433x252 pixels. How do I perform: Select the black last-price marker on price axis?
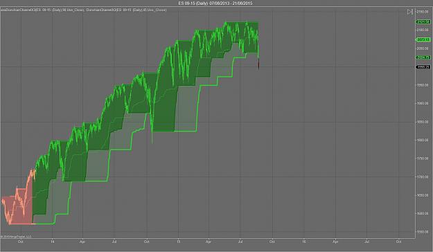[x=423, y=67]
